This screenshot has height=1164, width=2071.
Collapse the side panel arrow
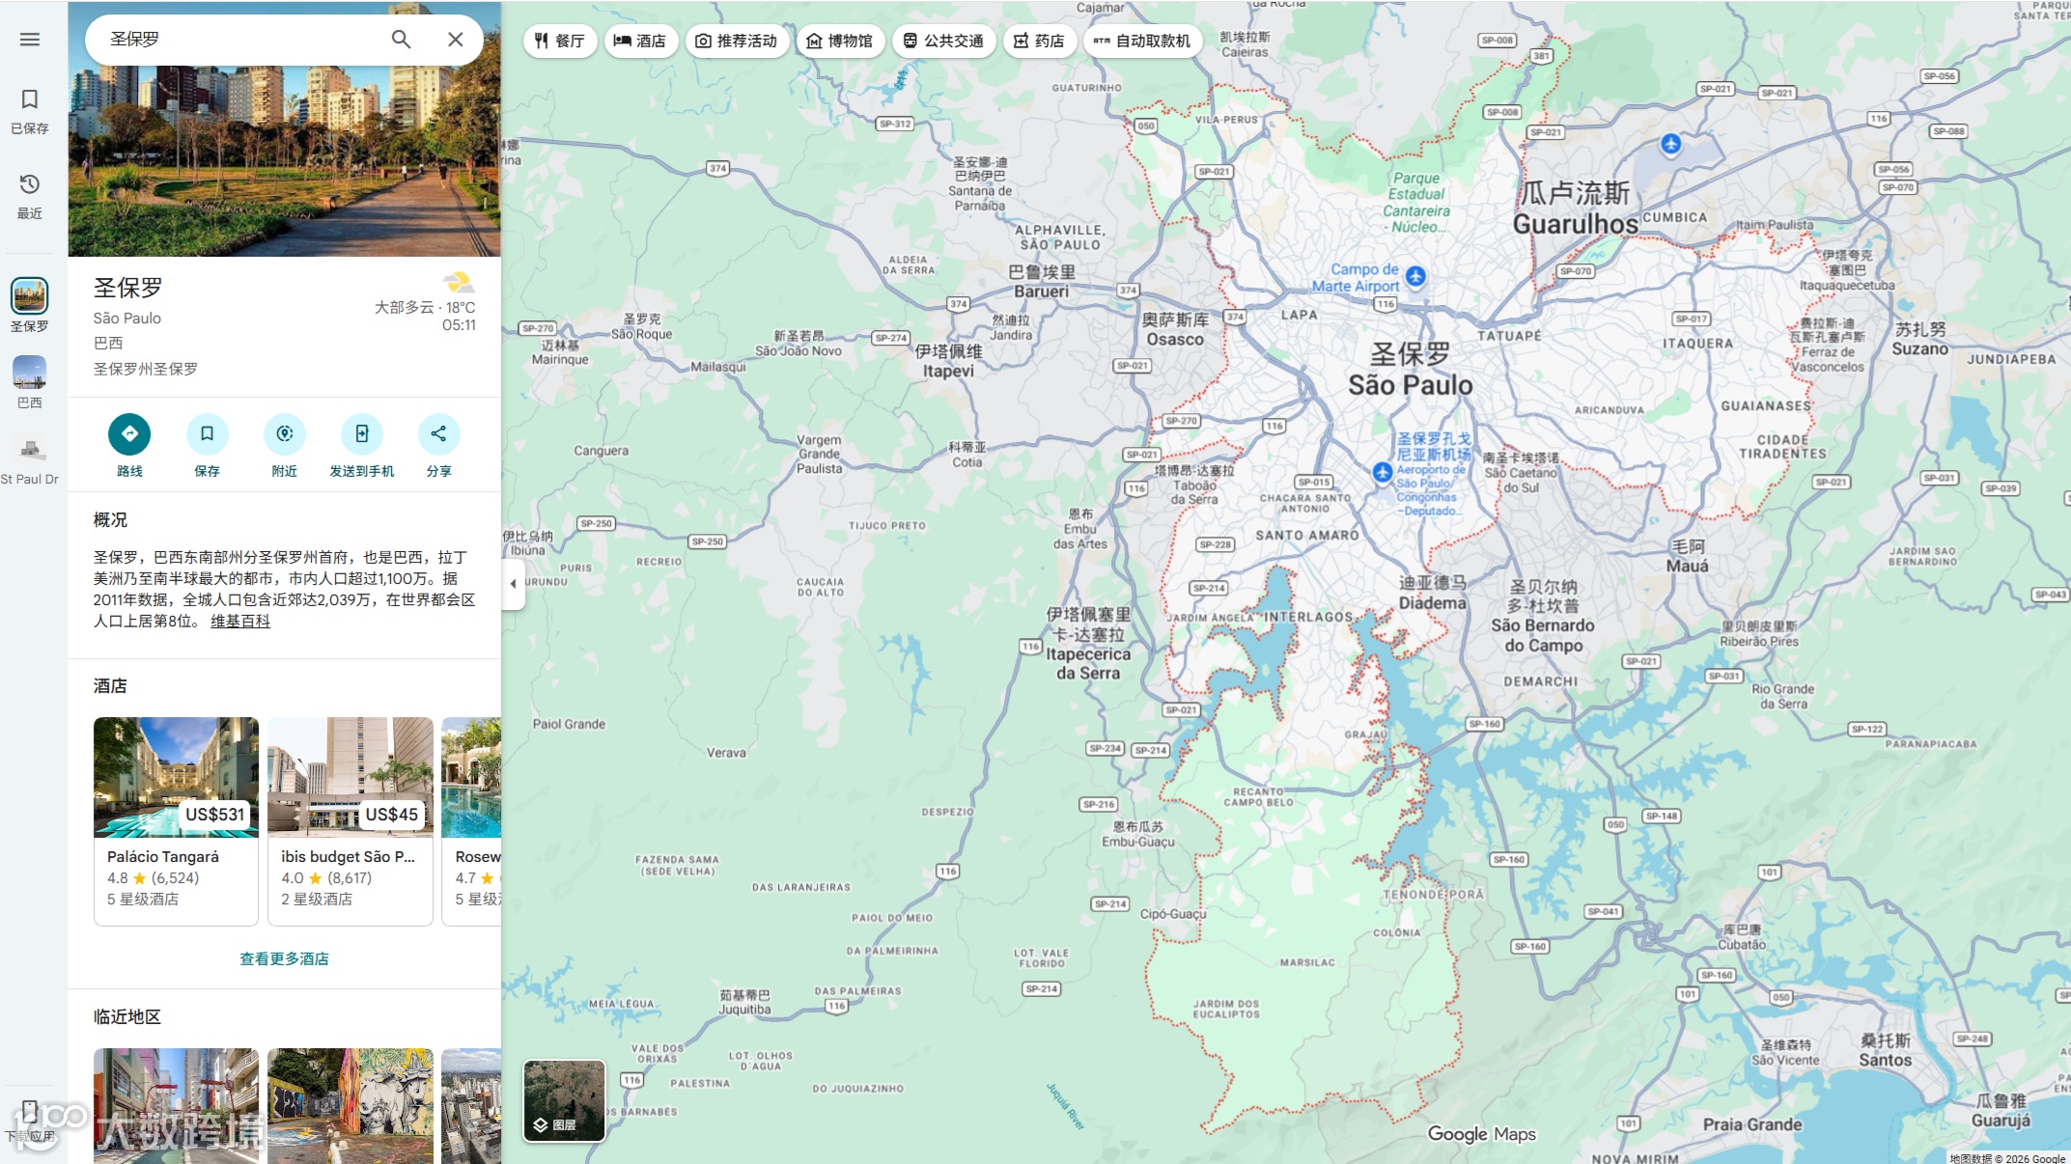[513, 584]
